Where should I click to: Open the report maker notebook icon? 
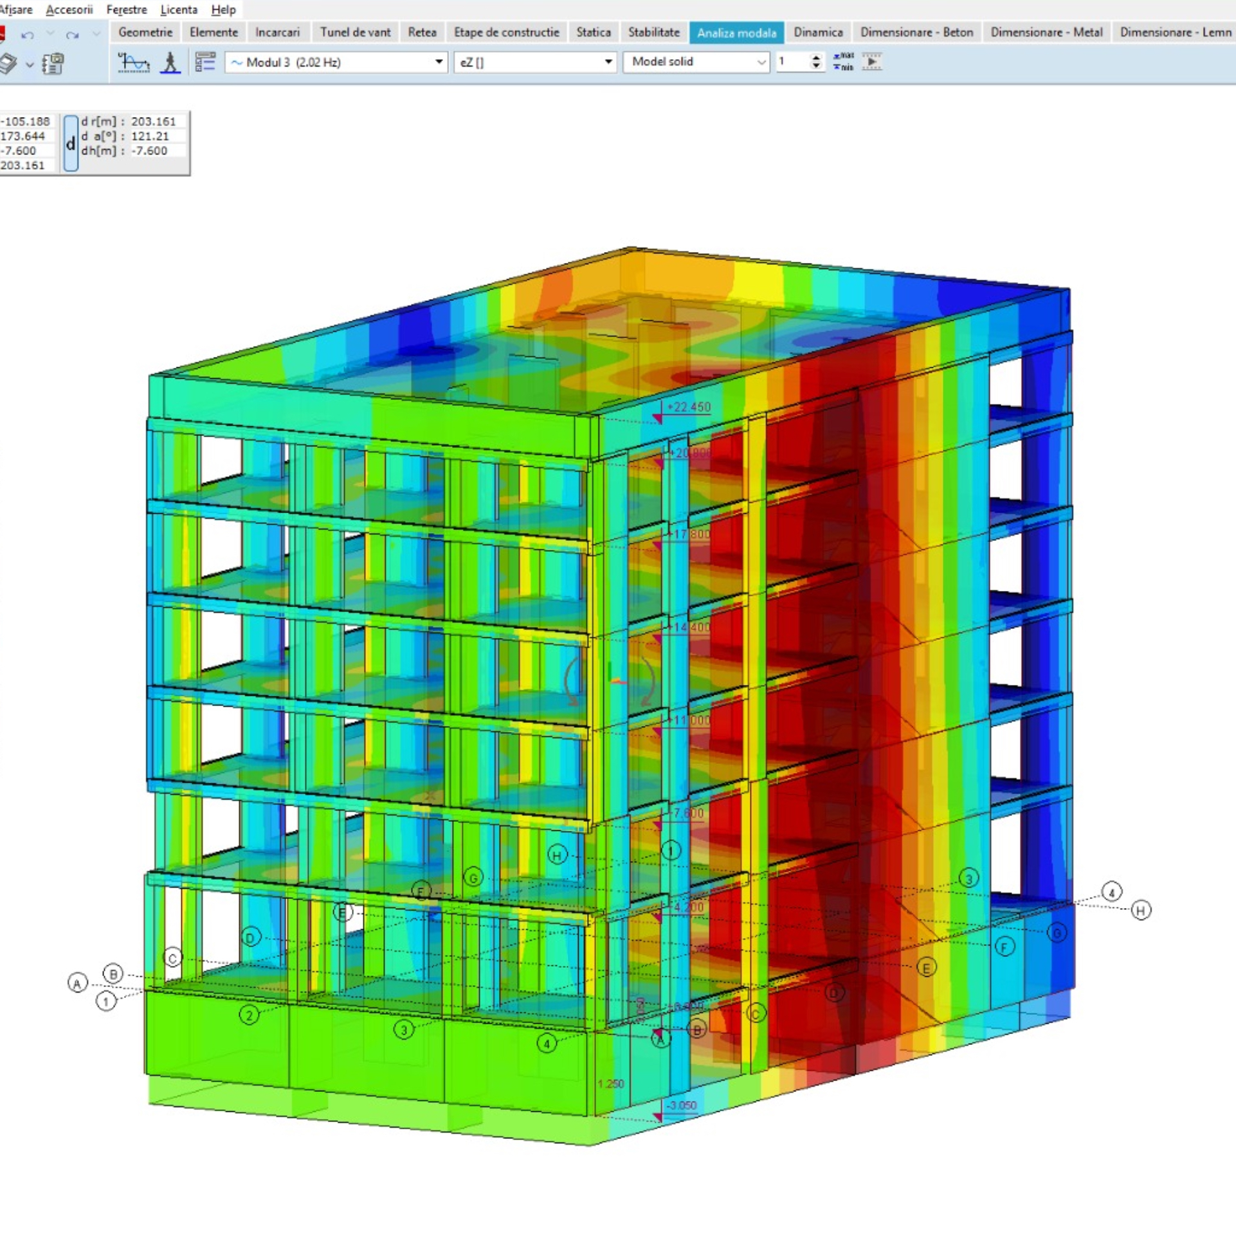click(53, 64)
